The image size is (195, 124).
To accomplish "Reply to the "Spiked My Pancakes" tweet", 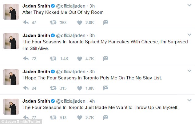I will click(x=26, y=58).
